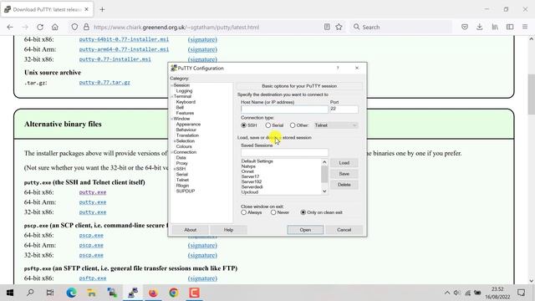Image resolution: width=535 pixels, height=301 pixels.
Task: Select Default Settings saved session
Action: pyautogui.click(x=257, y=161)
